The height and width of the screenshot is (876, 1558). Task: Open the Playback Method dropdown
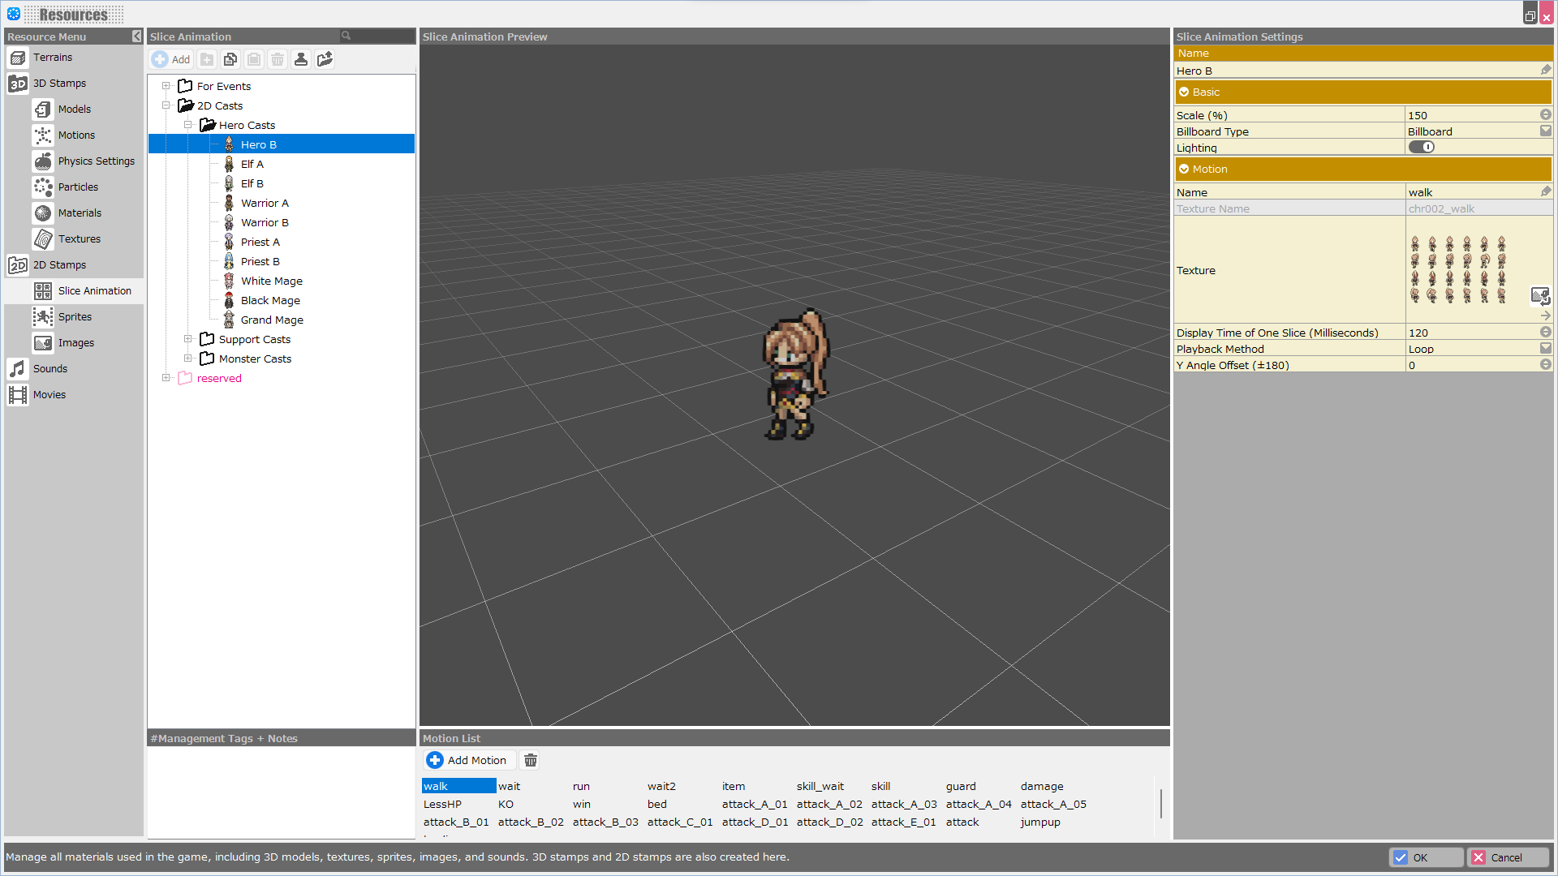1545,349
